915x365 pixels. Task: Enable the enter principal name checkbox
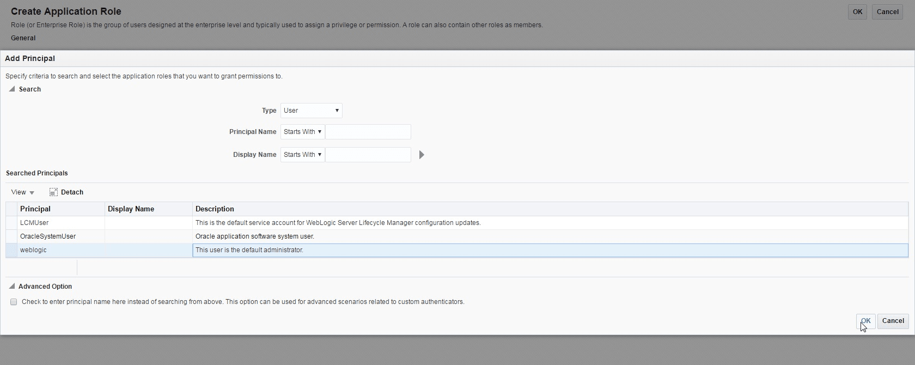[x=14, y=302]
